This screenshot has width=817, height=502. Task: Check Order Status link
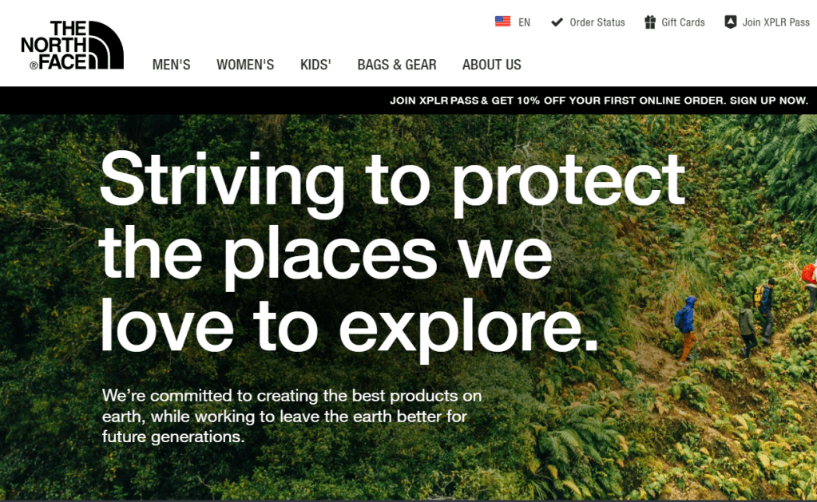point(597,22)
